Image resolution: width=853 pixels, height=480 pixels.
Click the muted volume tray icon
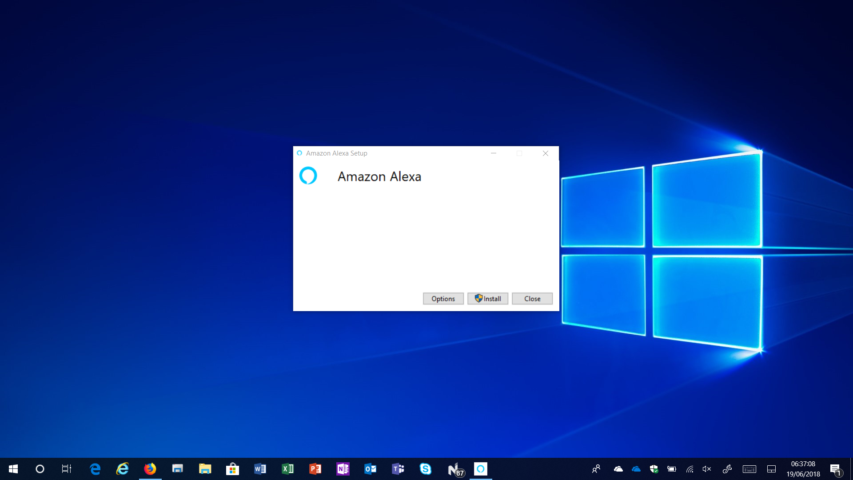coord(707,469)
